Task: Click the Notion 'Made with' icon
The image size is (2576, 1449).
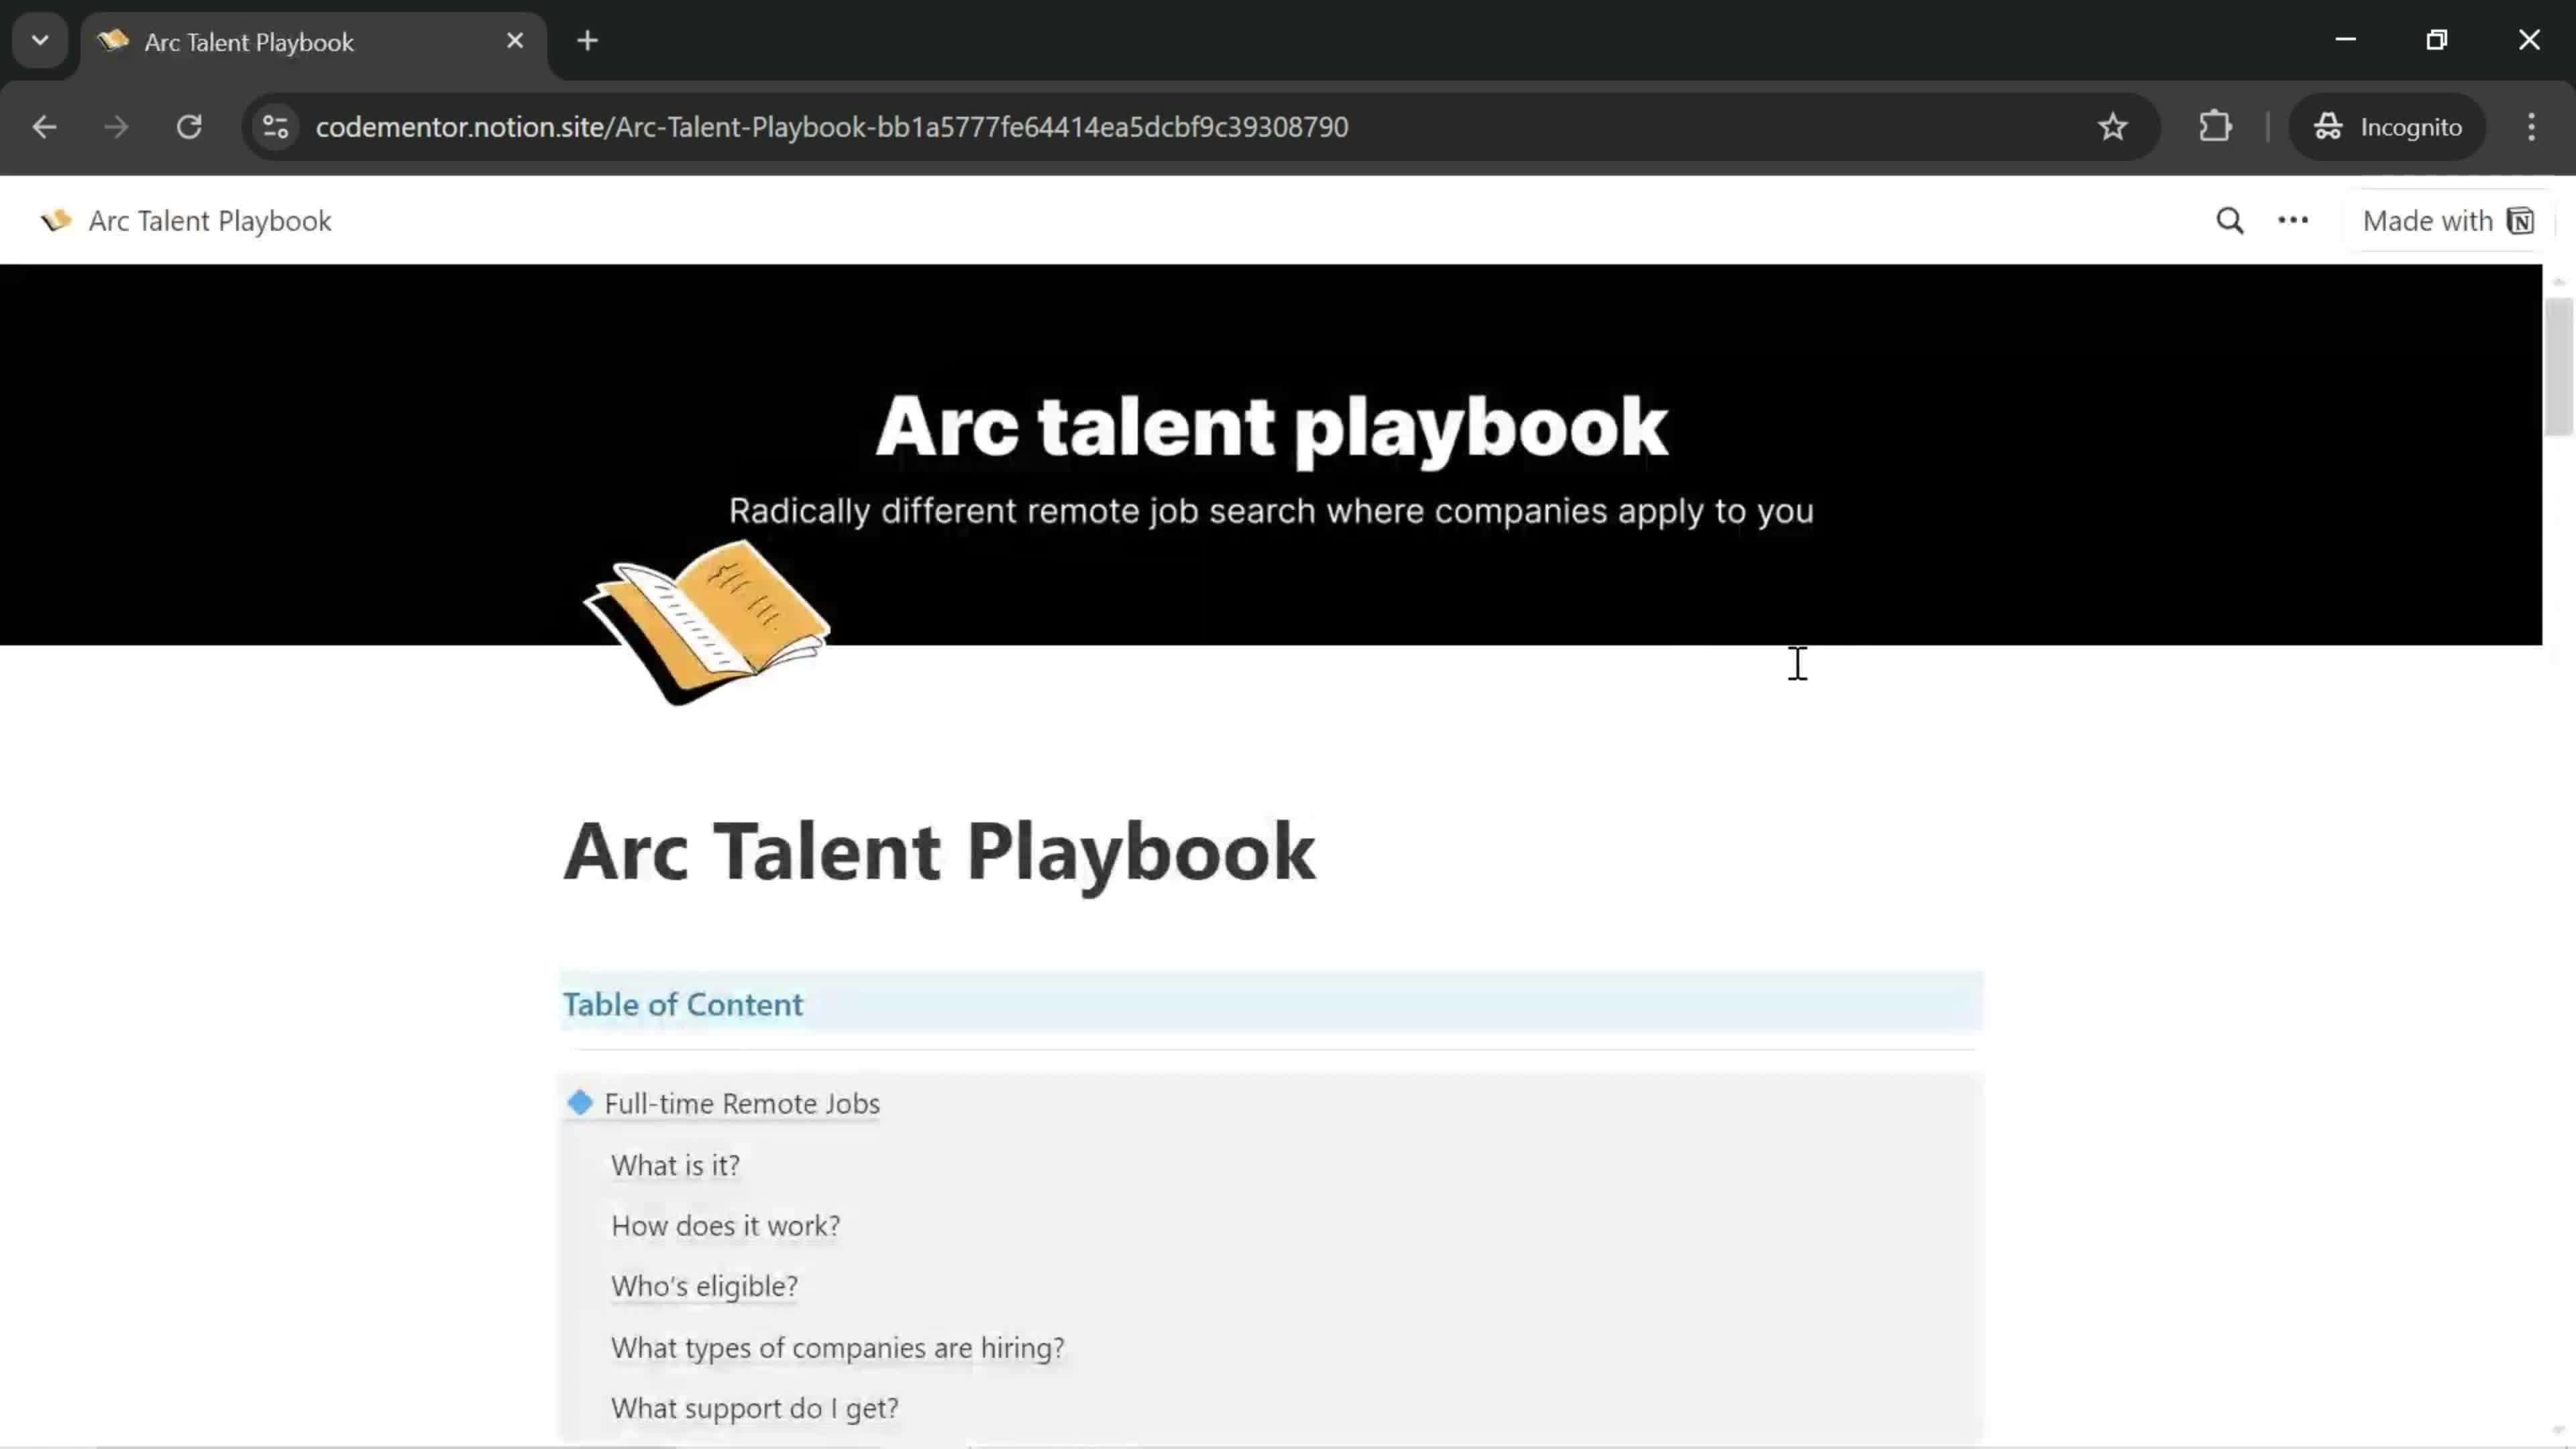Action: tap(2521, 219)
